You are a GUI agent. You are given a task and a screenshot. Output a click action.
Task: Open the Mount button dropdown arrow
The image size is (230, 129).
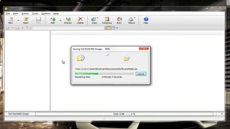135,18
